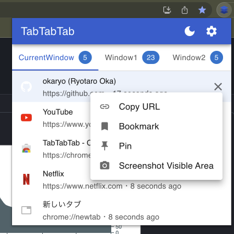Click the Window2 count badge 5
Image resolution: width=234 pixels, height=234 pixels.
pos(216,57)
